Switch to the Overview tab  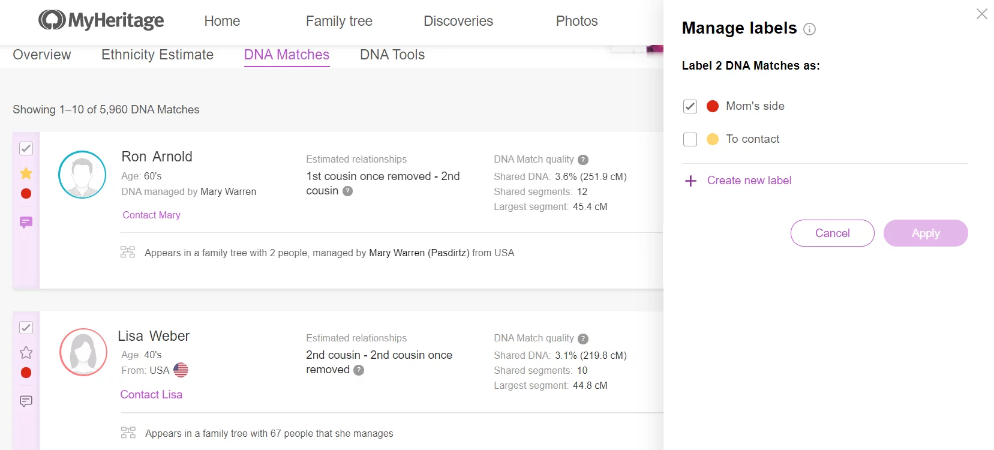click(42, 55)
